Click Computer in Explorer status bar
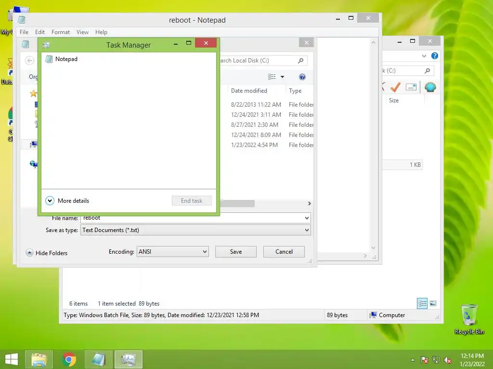This screenshot has height=369, width=493. click(388, 315)
